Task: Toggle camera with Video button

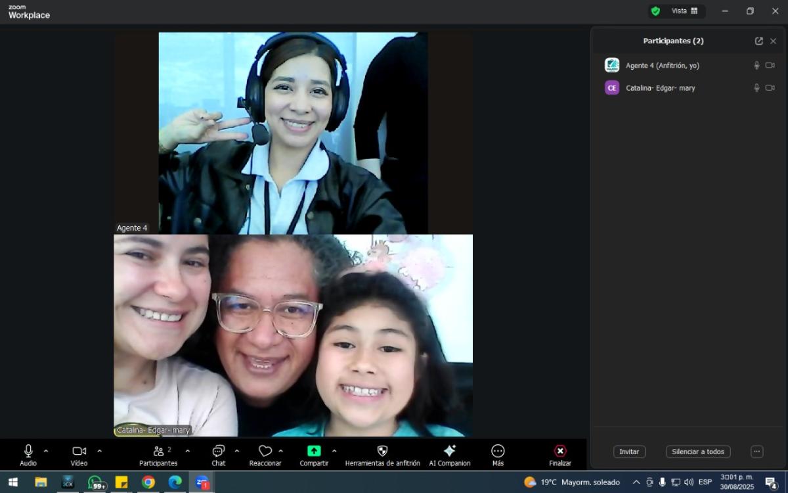Action: point(79,451)
